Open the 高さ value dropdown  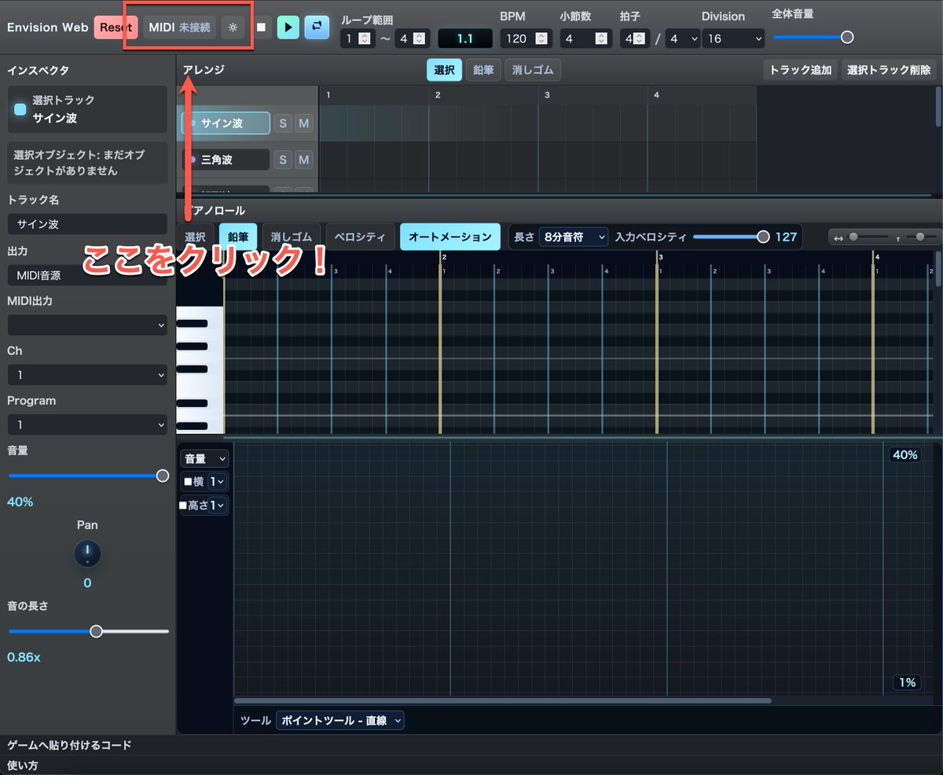218,505
